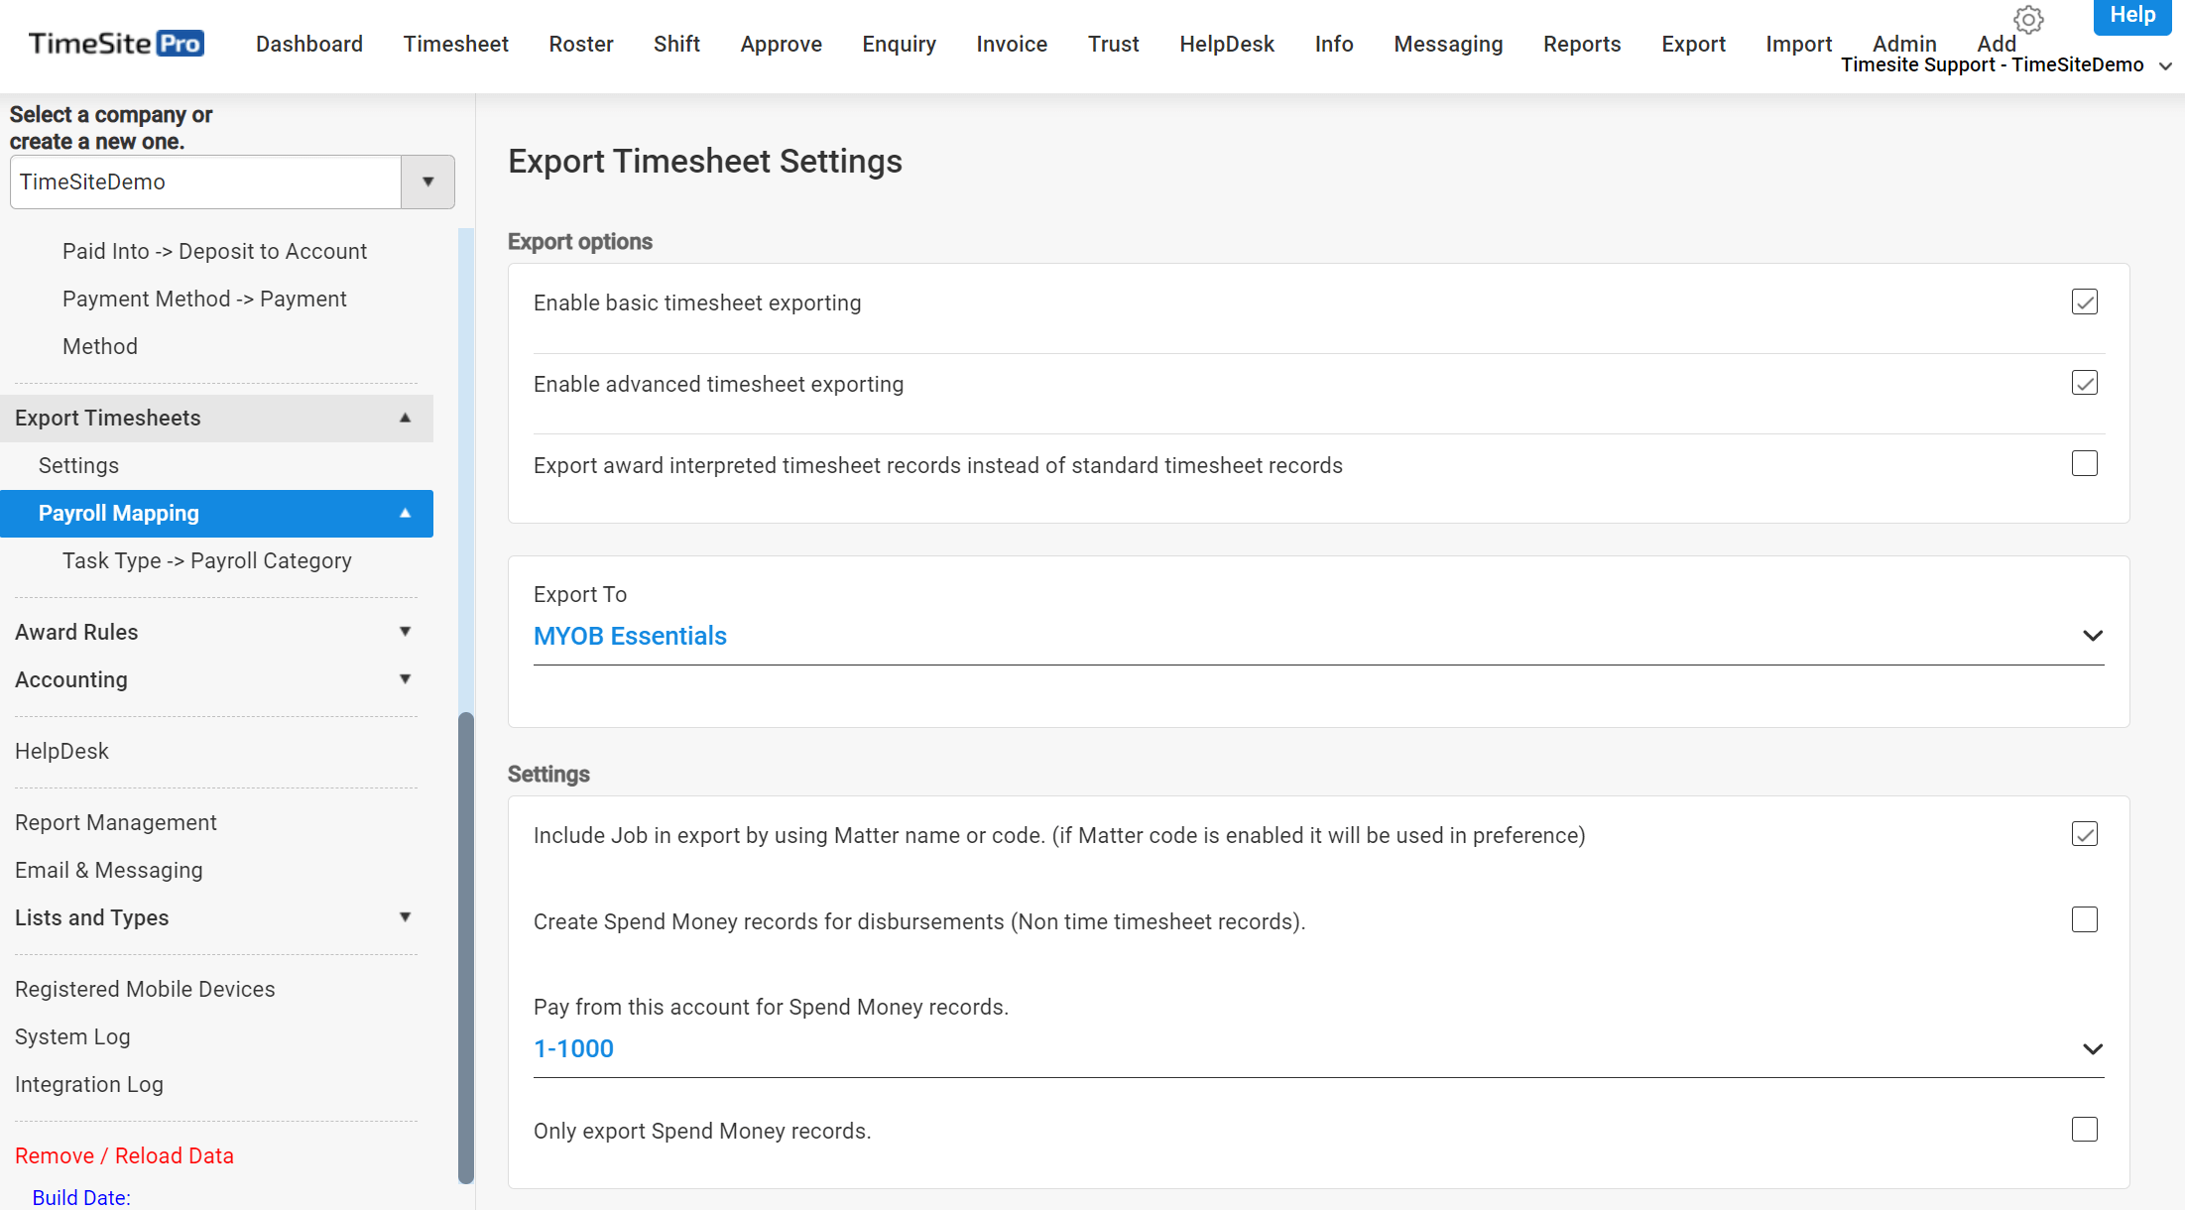2185x1210 pixels.
Task: Open the Timesite Support user account chevron
Action: pos(2165,66)
